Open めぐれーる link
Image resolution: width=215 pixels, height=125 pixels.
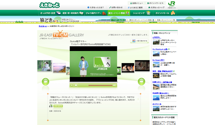pyautogui.click(x=157, y=104)
